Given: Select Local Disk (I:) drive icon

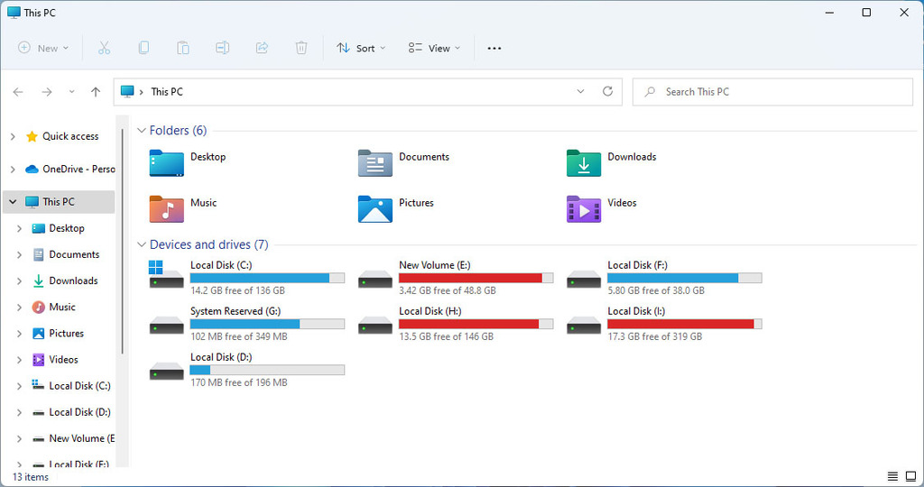Looking at the screenshot, I should pos(584,325).
